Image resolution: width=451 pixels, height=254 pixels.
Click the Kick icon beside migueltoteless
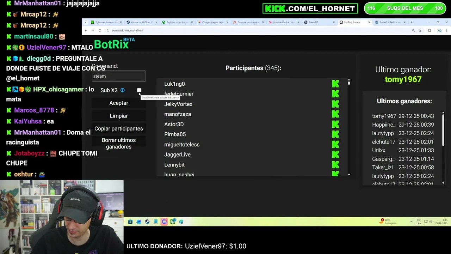click(x=335, y=145)
